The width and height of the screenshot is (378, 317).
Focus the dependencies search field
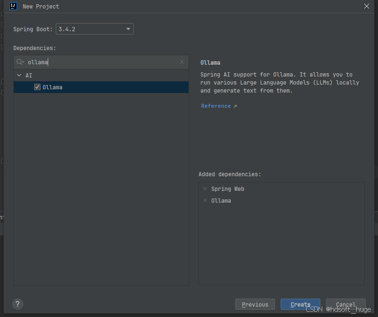pos(101,62)
